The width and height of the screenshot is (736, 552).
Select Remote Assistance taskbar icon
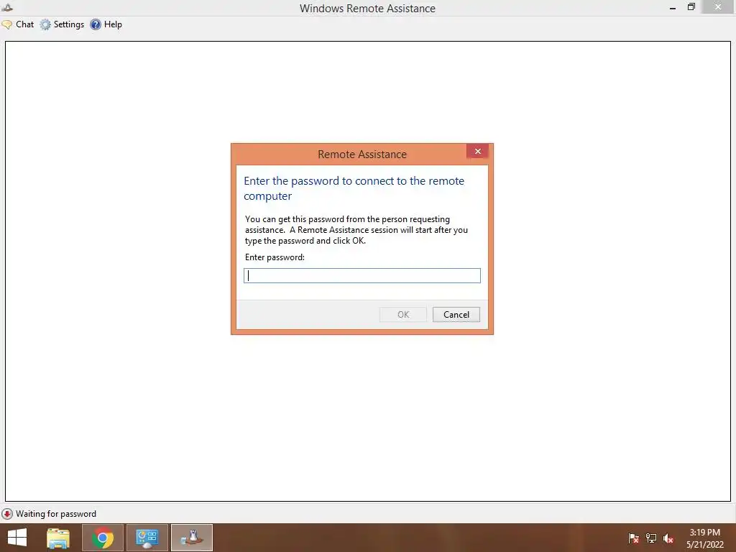click(191, 538)
